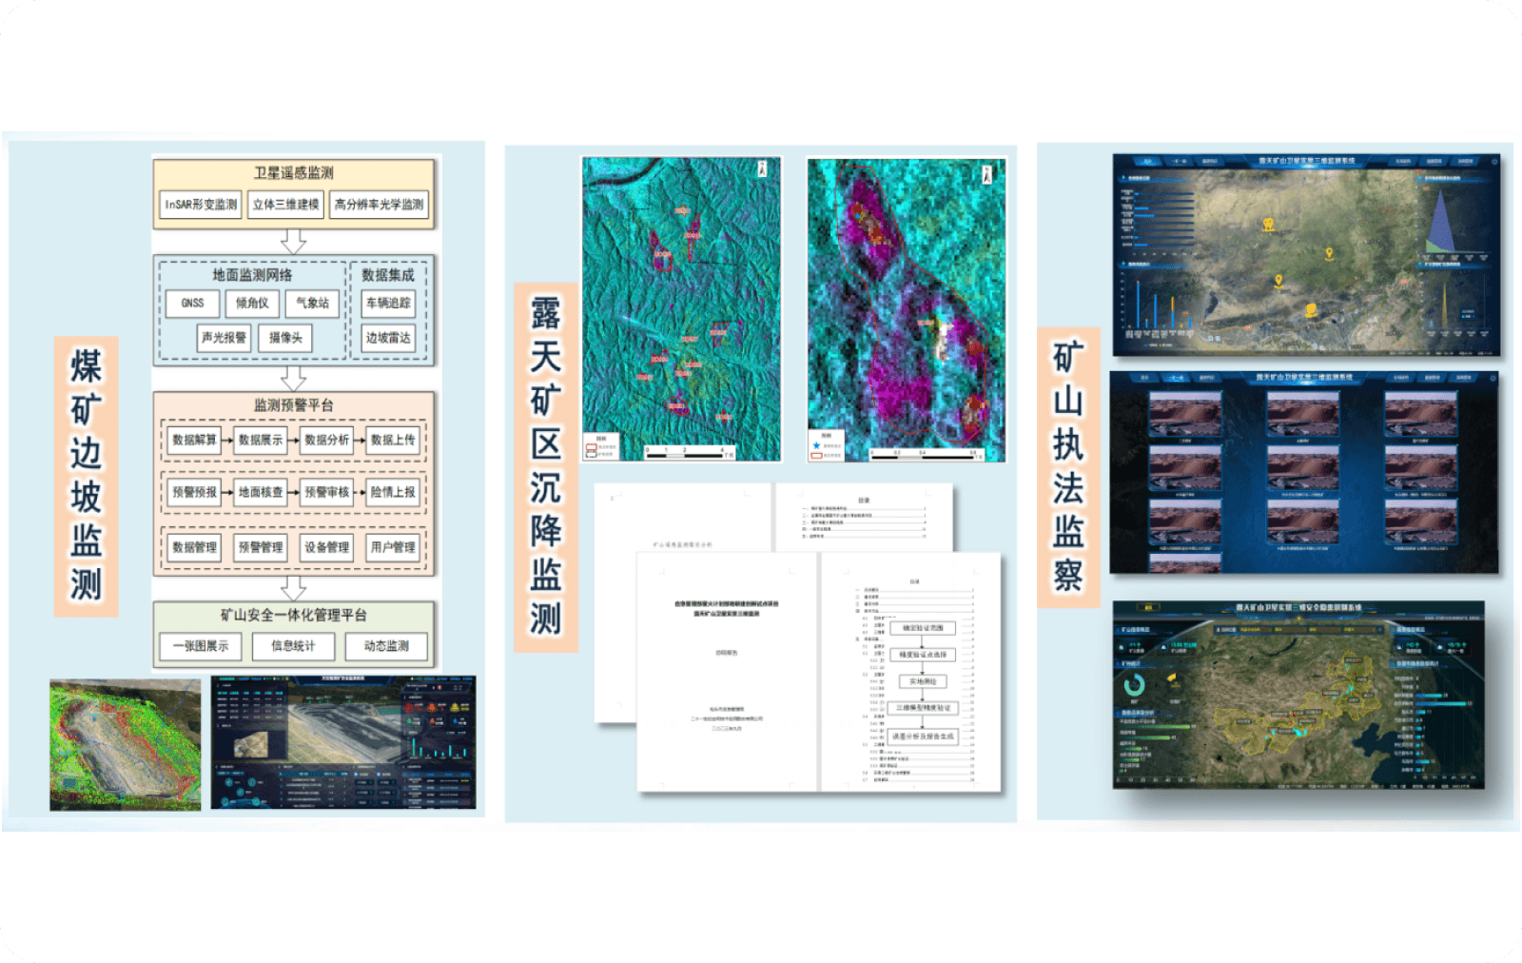Switch to the 动态监测 box
The height and width of the screenshot is (963, 1522).
(x=386, y=646)
